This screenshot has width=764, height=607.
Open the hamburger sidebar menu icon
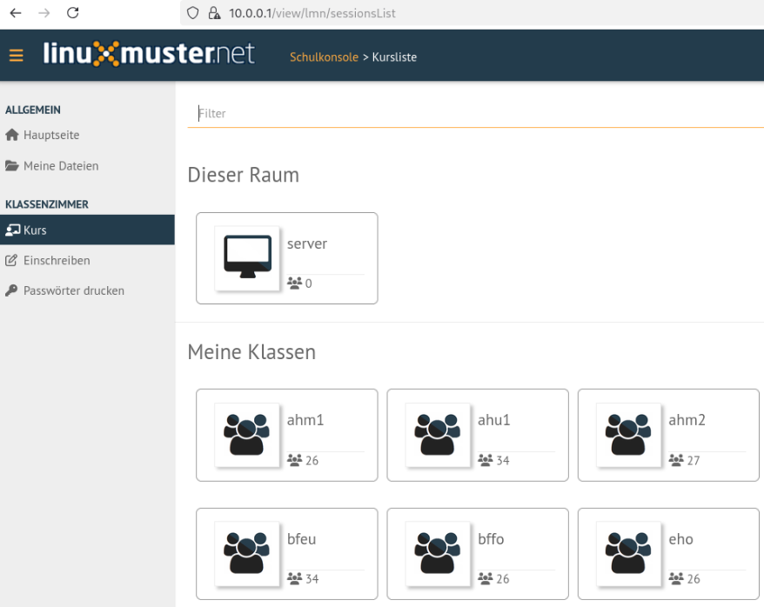16,56
